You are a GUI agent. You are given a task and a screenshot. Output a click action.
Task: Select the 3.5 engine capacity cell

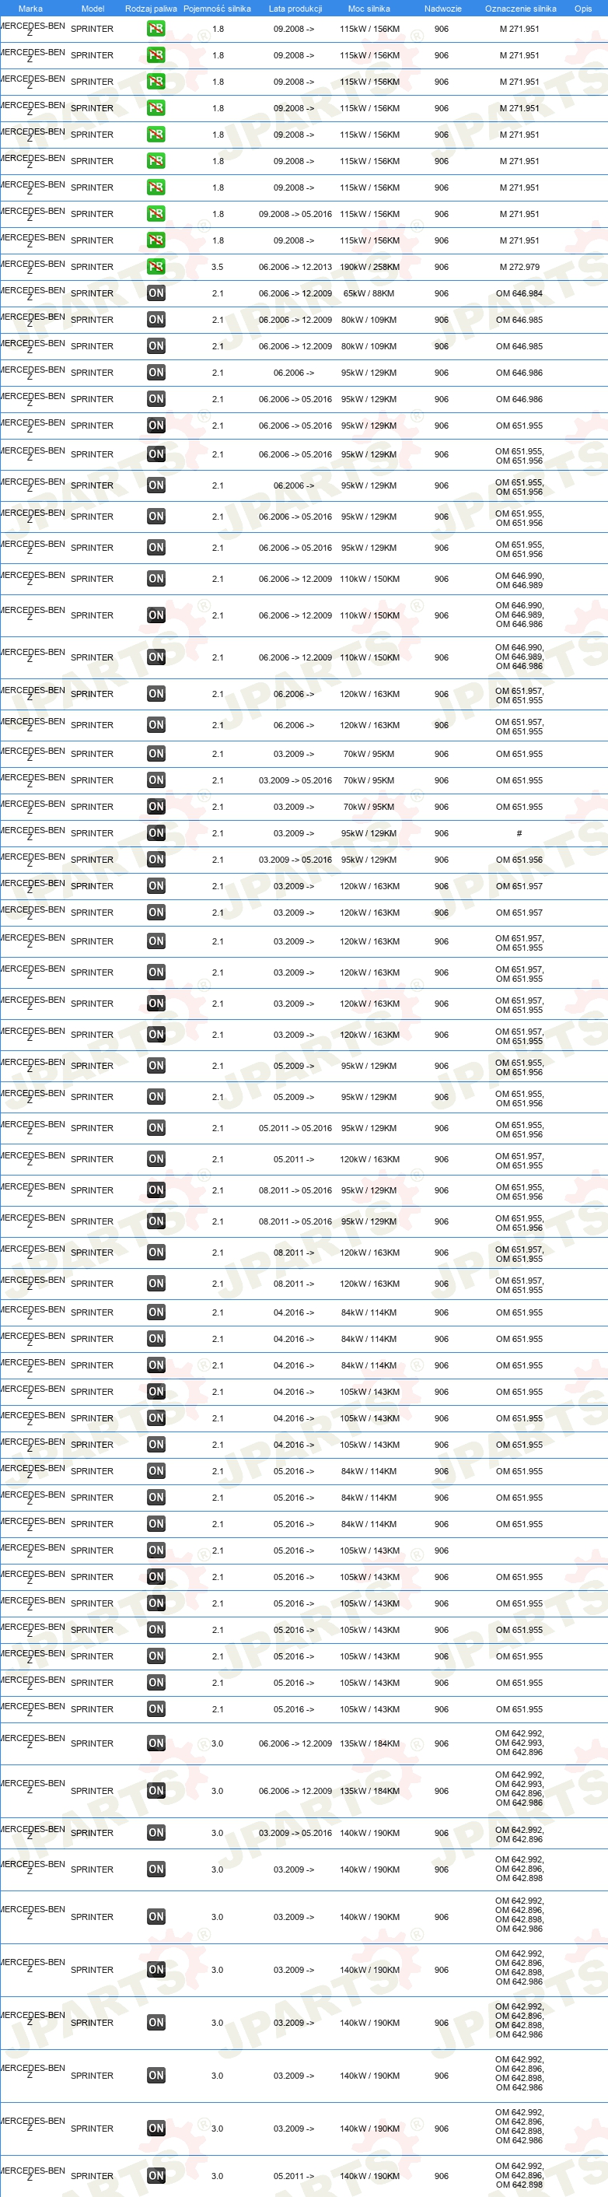[x=218, y=267]
